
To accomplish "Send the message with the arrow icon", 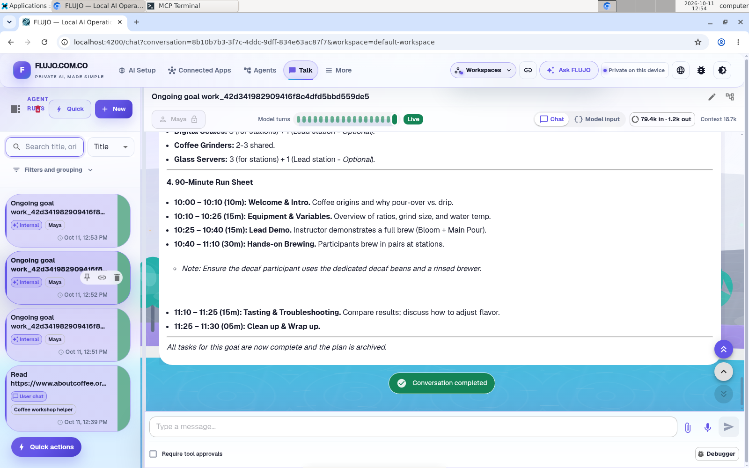I will pyautogui.click(x=728, y=427).
